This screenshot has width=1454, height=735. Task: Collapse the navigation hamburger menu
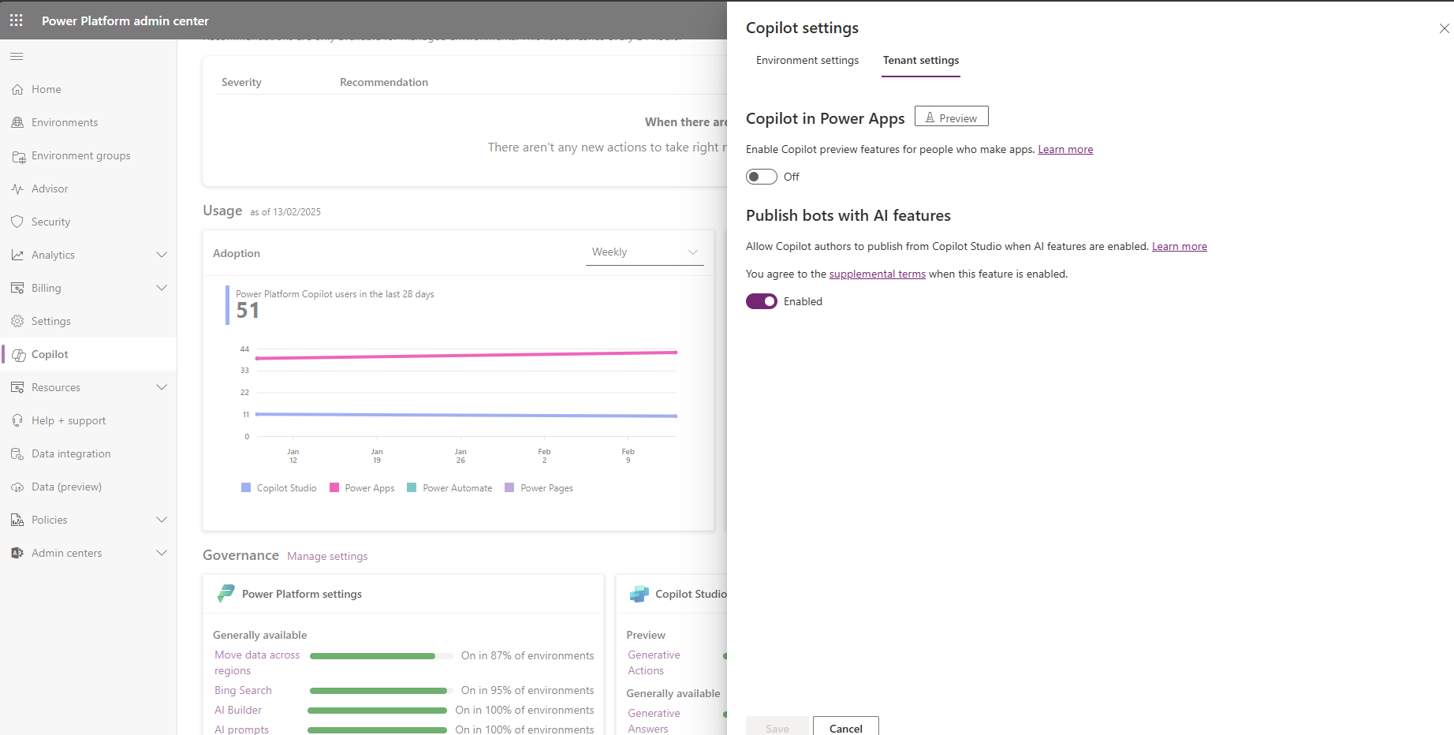click(17, 56)
